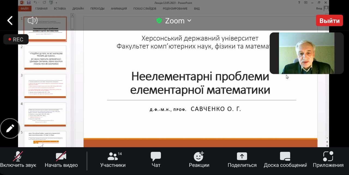Restore down the PowerPoint window
The width and height of the screenshot is (349, 175).
(x=319, y=3)
